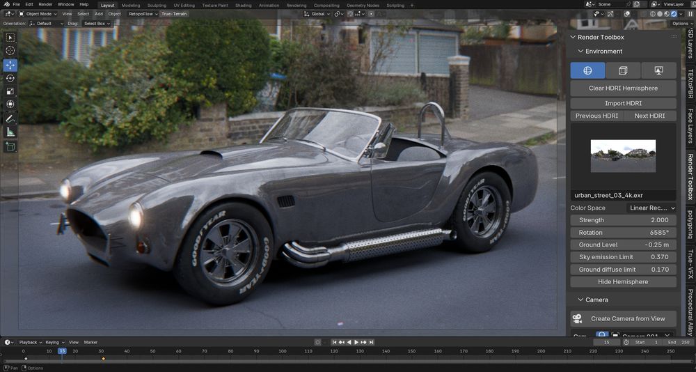696x372 pixels.
Task: Switch to material preview shading
Action: [x=667, y=14]
